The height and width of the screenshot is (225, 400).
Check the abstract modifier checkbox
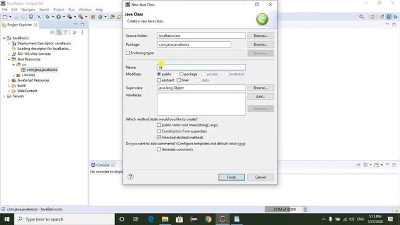click(159, 81)
